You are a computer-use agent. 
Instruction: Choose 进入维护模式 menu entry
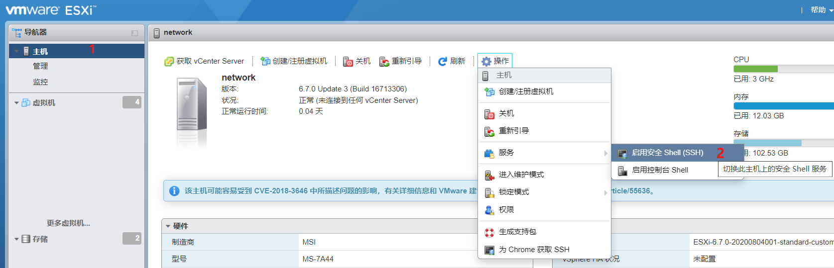pos(544,175)
